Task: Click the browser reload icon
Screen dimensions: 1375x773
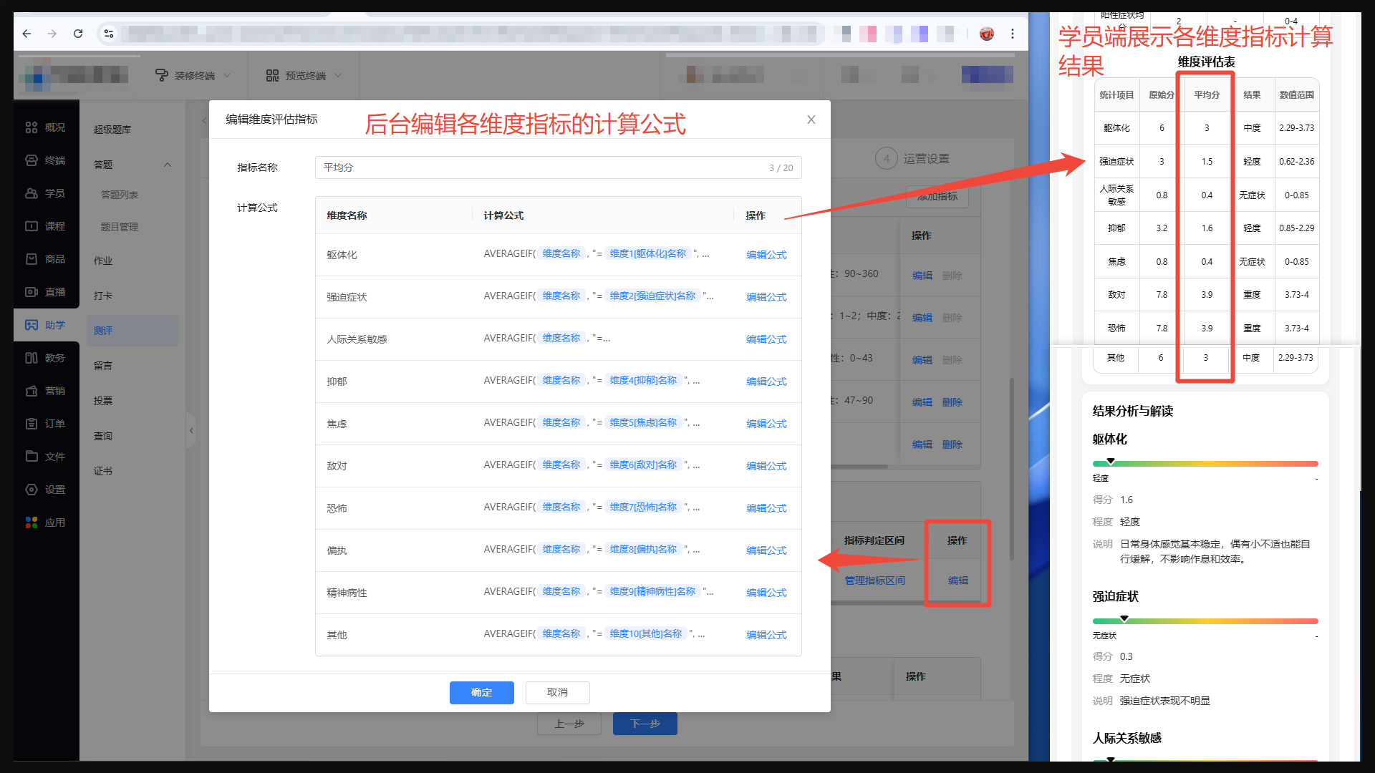Action: click(78, 34)
